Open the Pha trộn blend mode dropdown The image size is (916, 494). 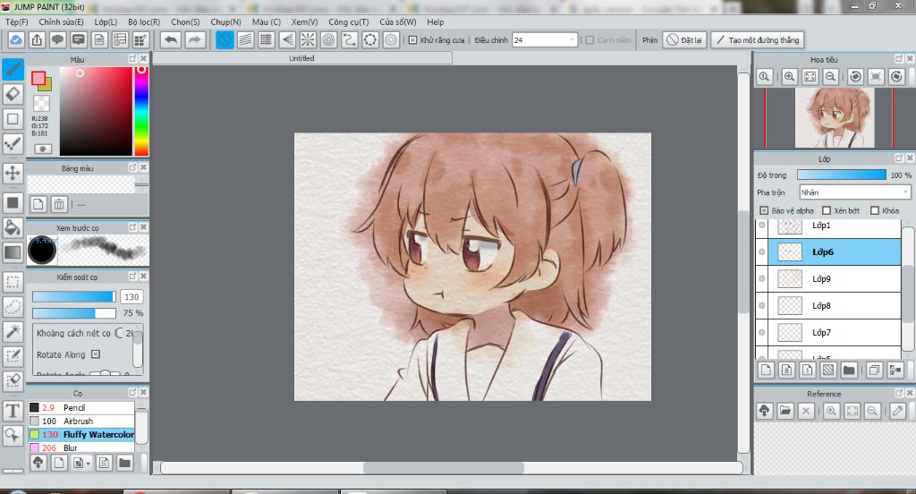point(854,192)
